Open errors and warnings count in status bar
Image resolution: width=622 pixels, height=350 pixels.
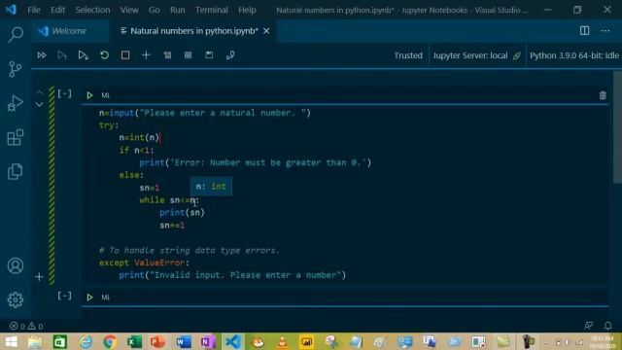26,327
